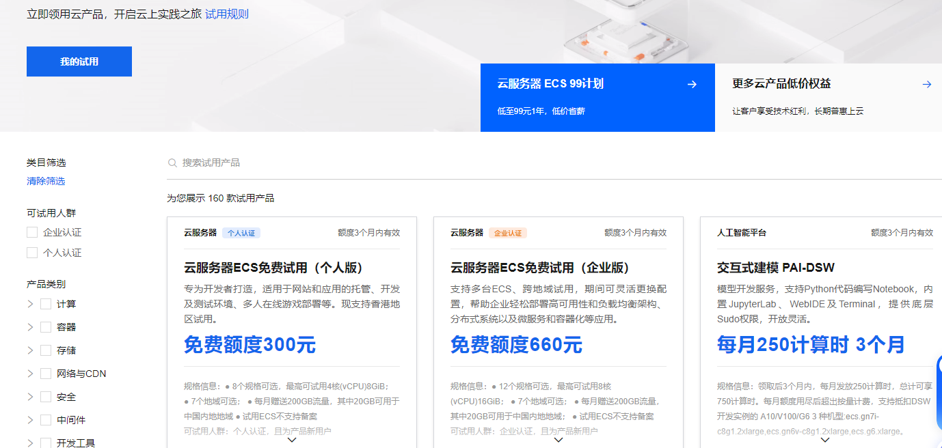Click the 个人认证 tag on ECS card
This screenshot has width=942, height=448.
[x=241, y=232]
